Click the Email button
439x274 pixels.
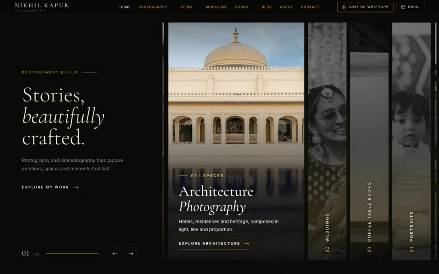coord(410,7)
